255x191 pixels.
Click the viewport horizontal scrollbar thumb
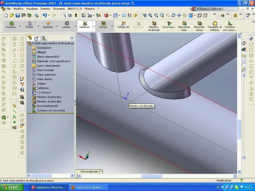[x=152, y=176]
